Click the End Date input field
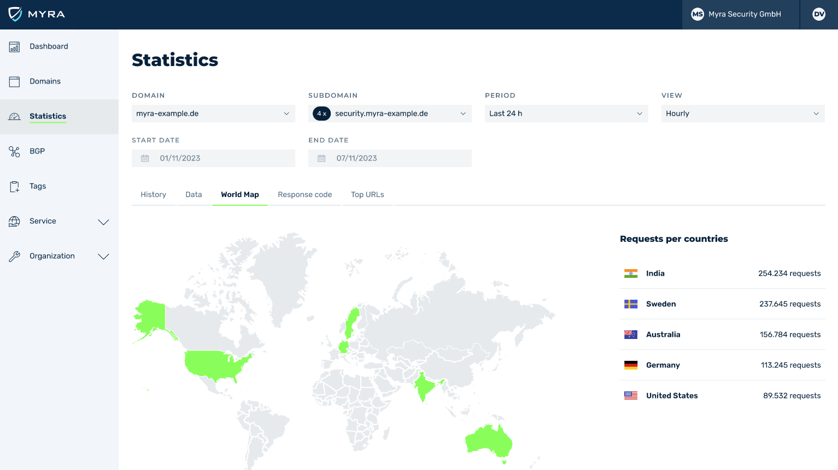 tap(390, 158)
